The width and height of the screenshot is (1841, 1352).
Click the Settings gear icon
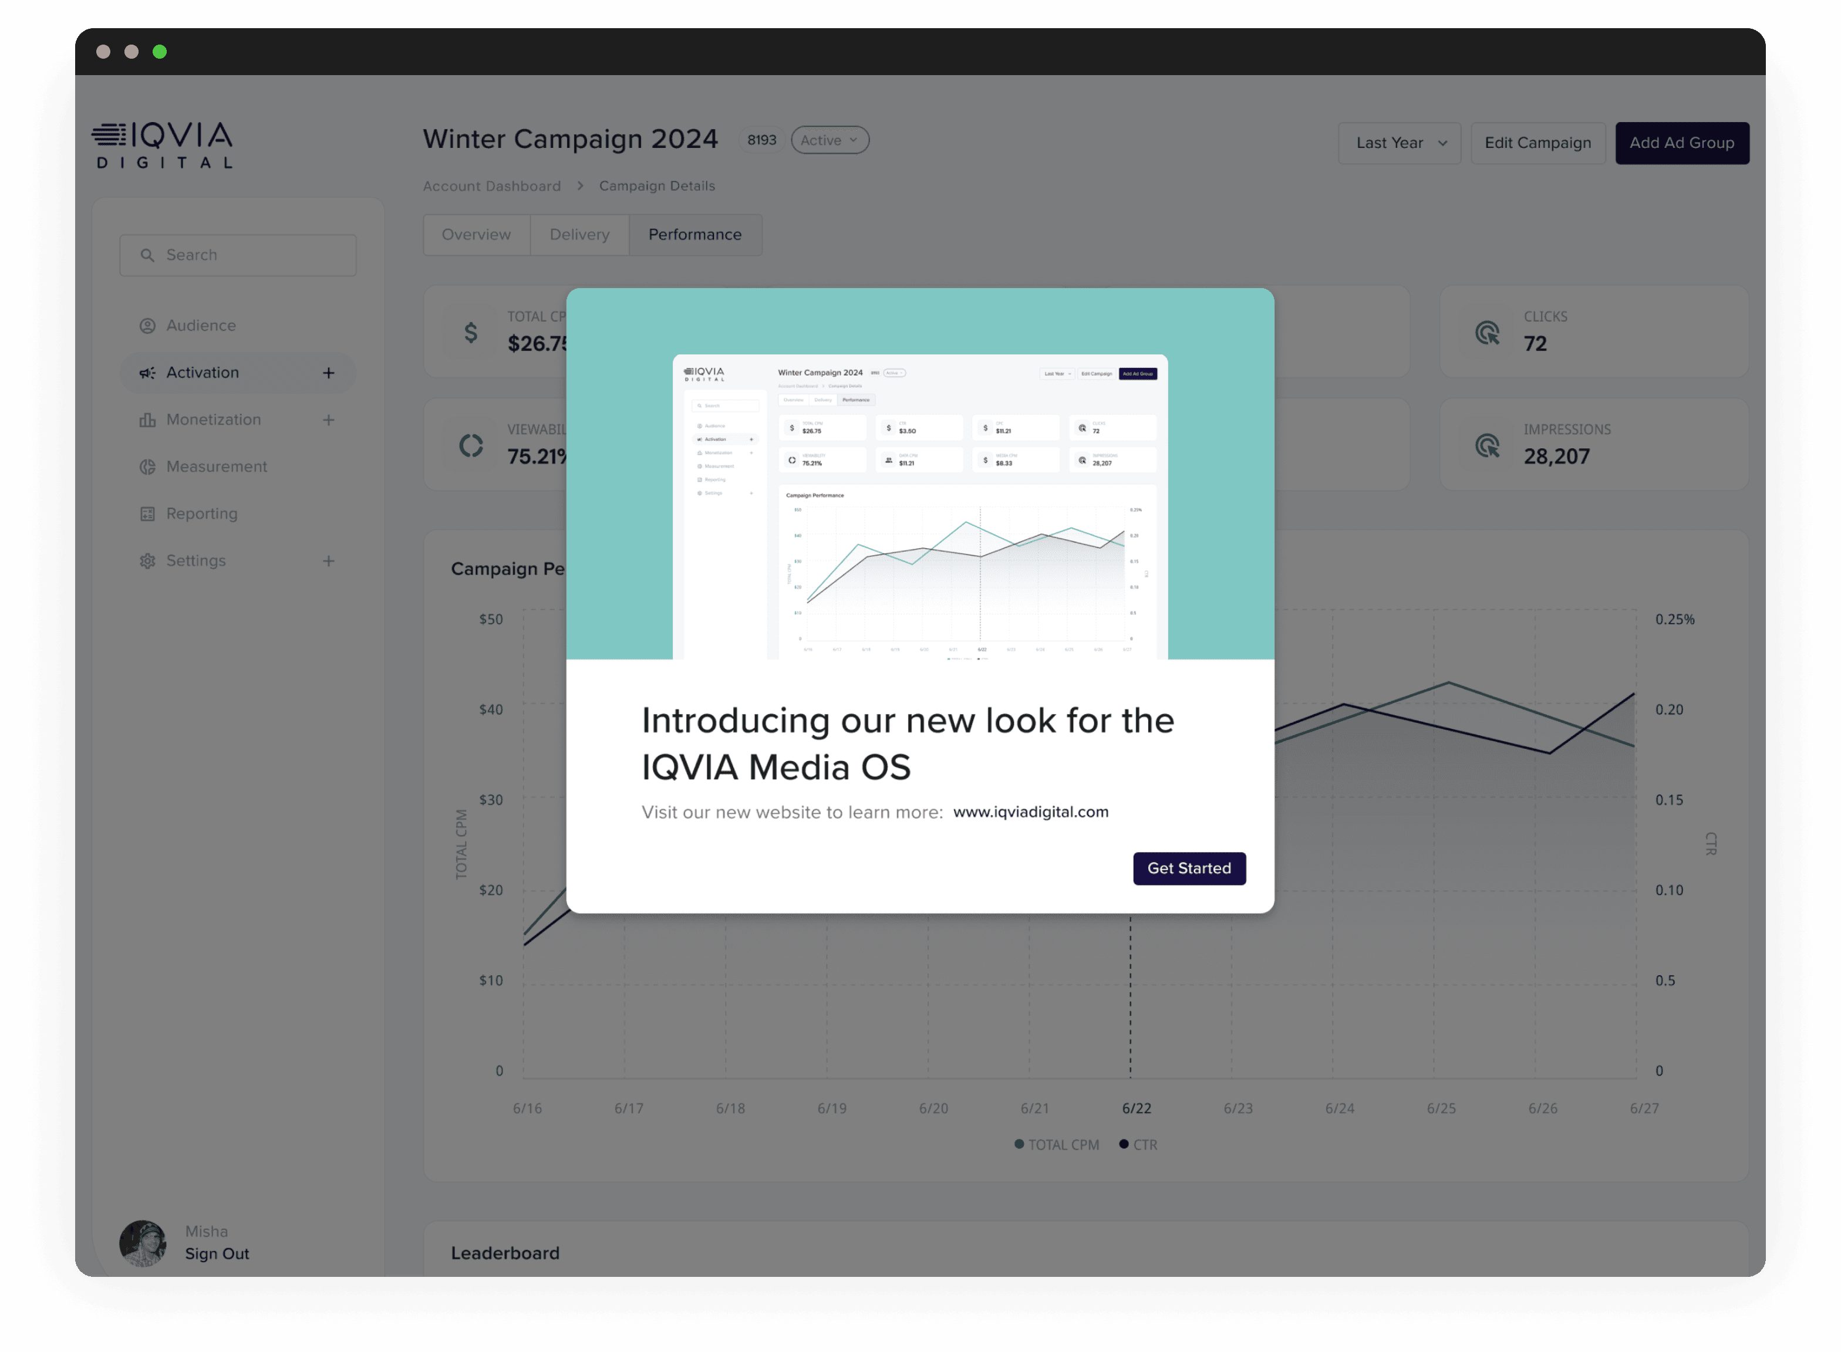[x=147, y=560]
